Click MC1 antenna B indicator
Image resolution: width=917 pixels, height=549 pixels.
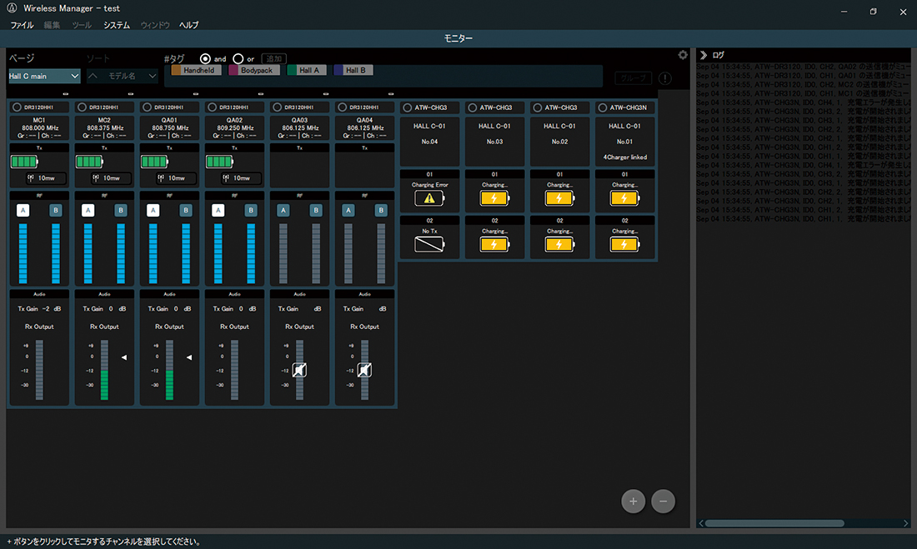(56, 211)
